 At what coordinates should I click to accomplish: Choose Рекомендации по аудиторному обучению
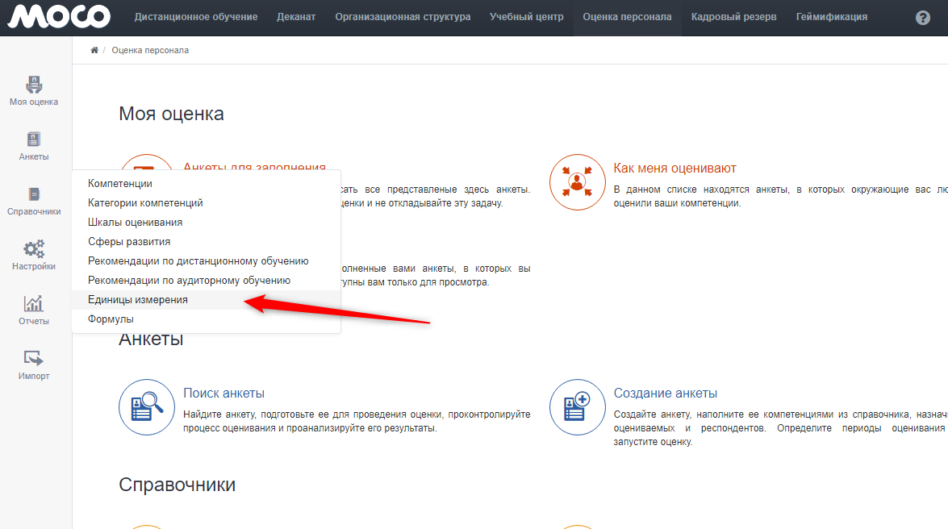coord(207,281)
